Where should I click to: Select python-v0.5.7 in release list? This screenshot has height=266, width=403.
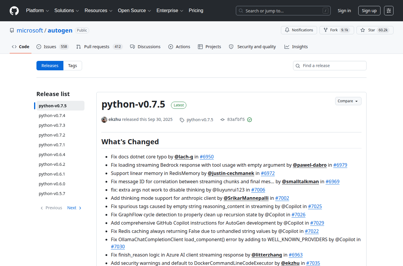60,194
